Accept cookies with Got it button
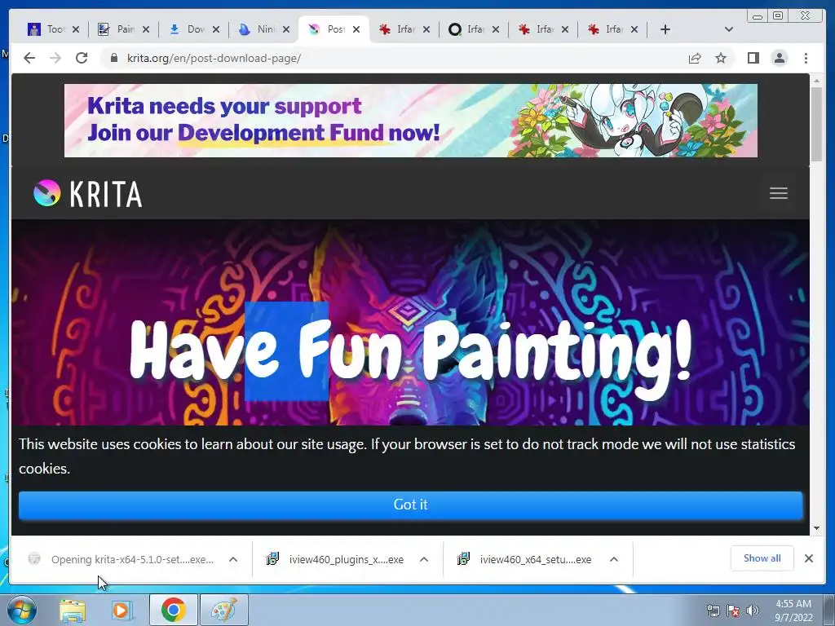 click(x=411, y=505)
